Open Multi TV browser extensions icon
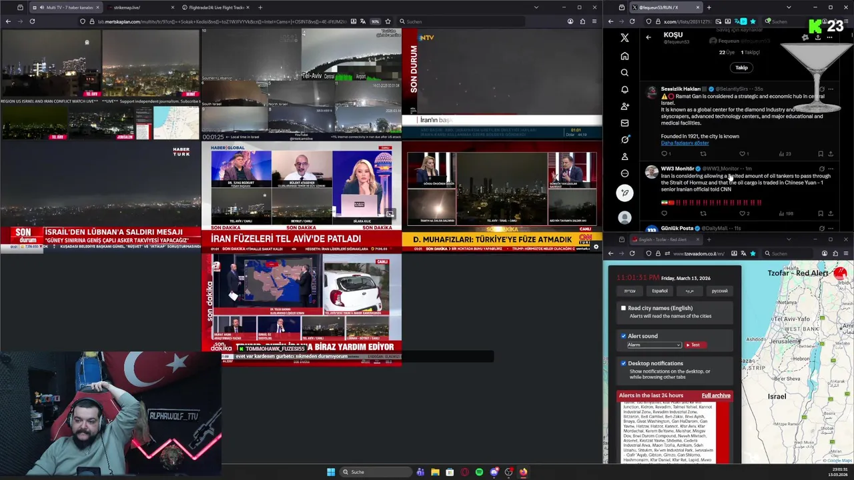Screen dimensions: 854x480 coord(582,21)
